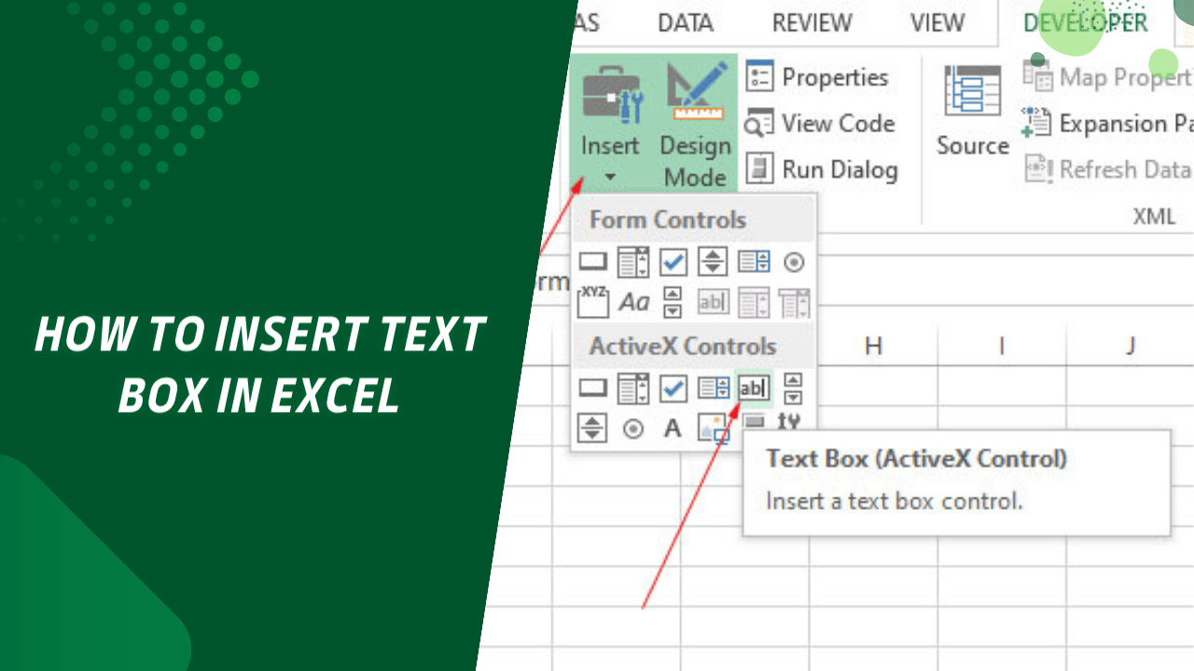The height and width of the screenshot is (671, 1194).
Task: Select the ActiveX Check Box control
Action: click(x=673, y=389)
